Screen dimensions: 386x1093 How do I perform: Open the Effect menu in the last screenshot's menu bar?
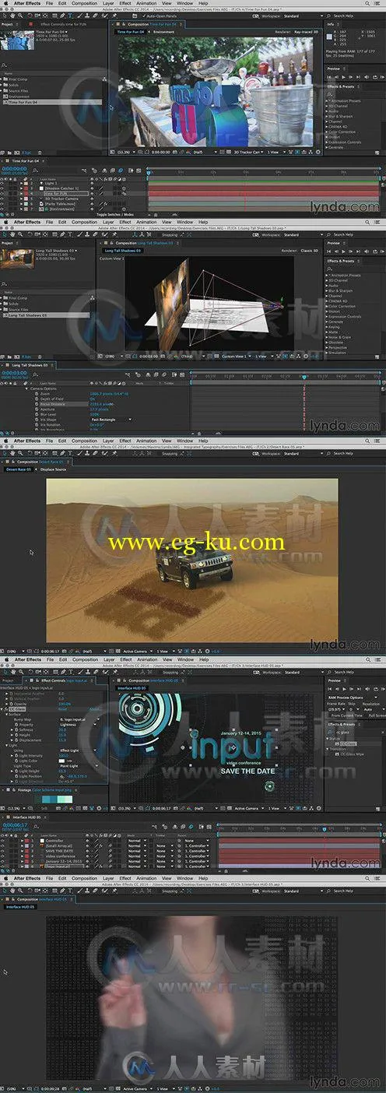[125, 877]
